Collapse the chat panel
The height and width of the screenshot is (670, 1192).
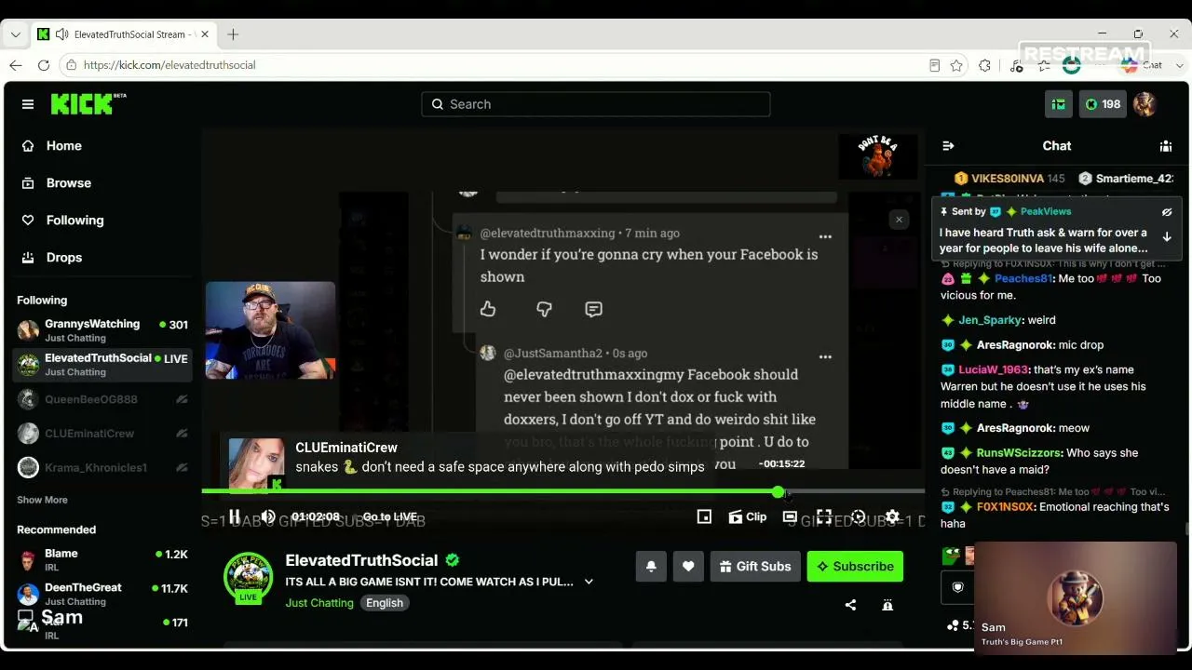tap(948, 146)
